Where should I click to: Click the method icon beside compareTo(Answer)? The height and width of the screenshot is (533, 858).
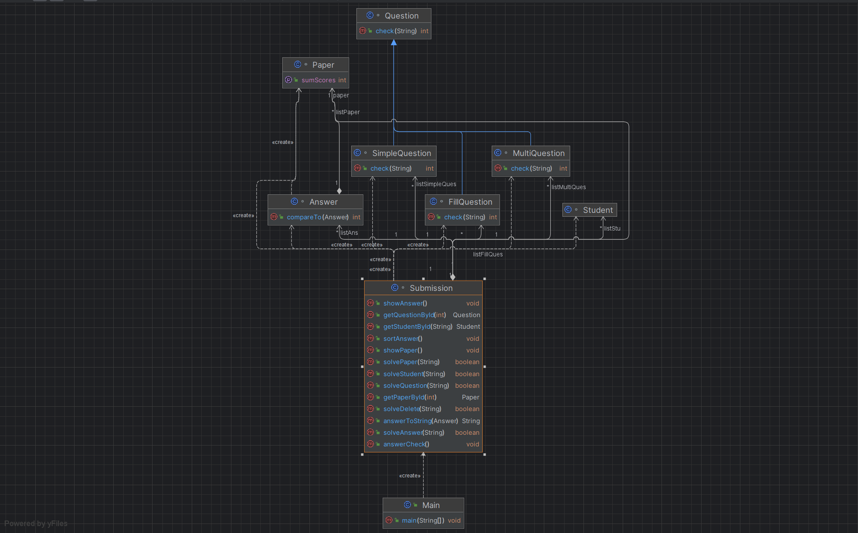[274, 217]
